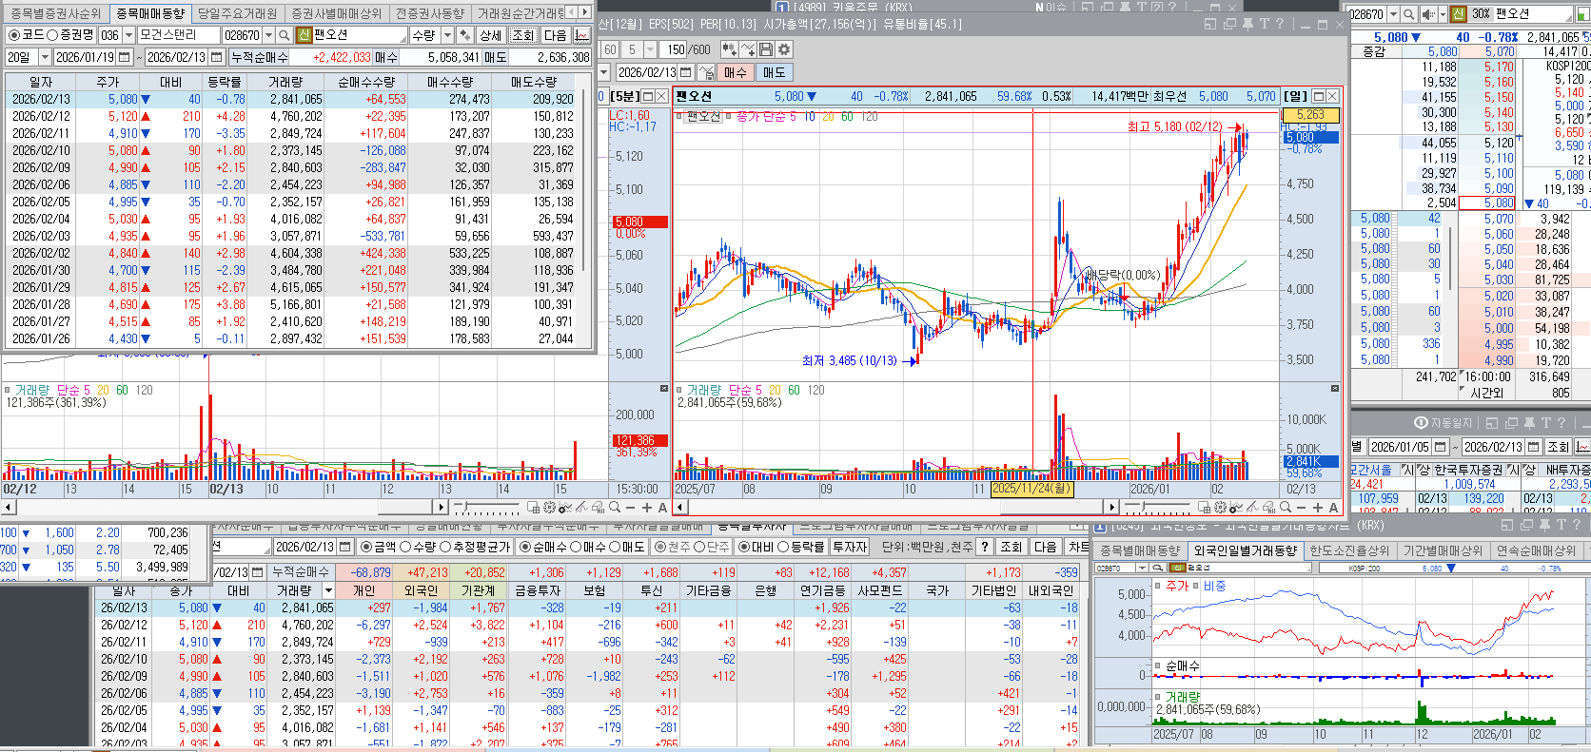Open the 한도소진율상위 tab
The height and width of the screenshot is (752, 1591).
1349,550
